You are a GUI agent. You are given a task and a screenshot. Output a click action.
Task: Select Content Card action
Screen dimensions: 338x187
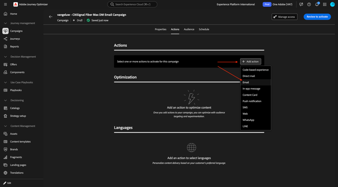click(256, 95)
